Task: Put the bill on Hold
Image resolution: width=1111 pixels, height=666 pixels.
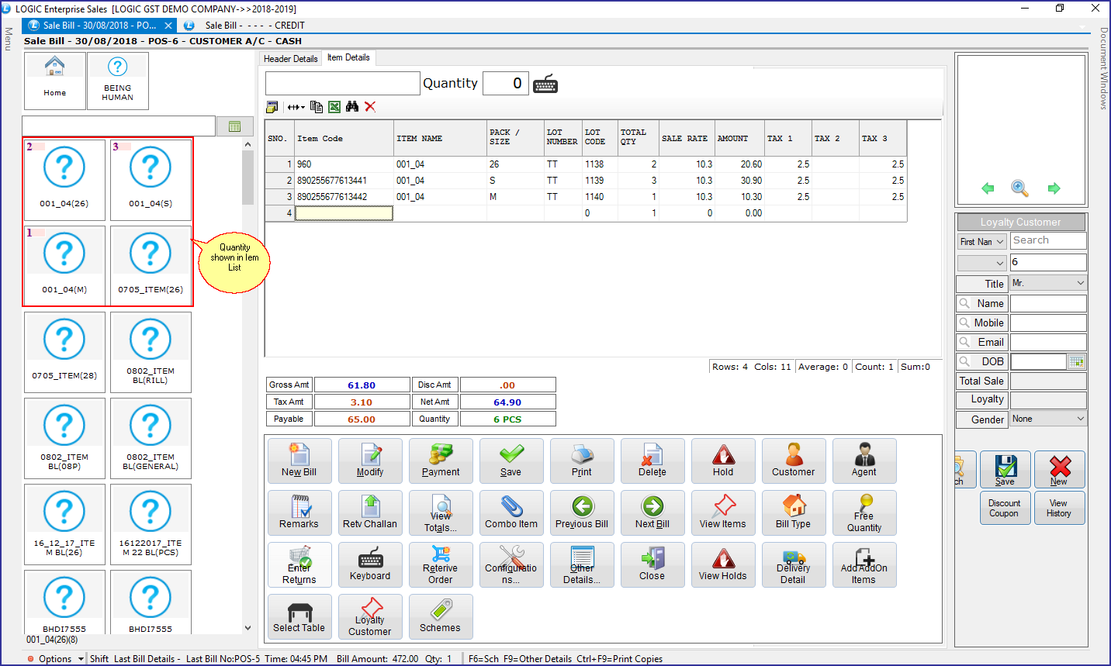Action: (723, 461)
